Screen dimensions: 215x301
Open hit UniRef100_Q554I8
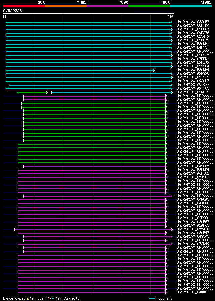click(x=193, y=229)
